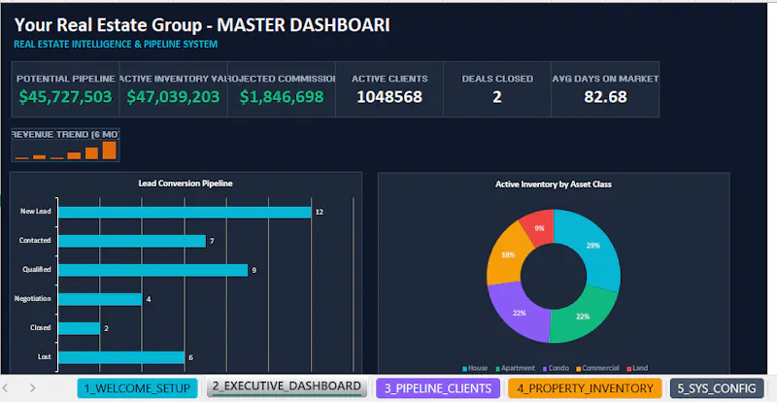
Task: Click the Negotiation bar in the pipeline chart
Action: tap(100, 299)
